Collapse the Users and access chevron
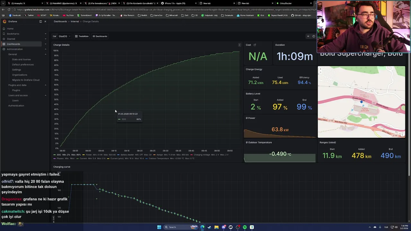411x231 pixels. click(45, 95)
